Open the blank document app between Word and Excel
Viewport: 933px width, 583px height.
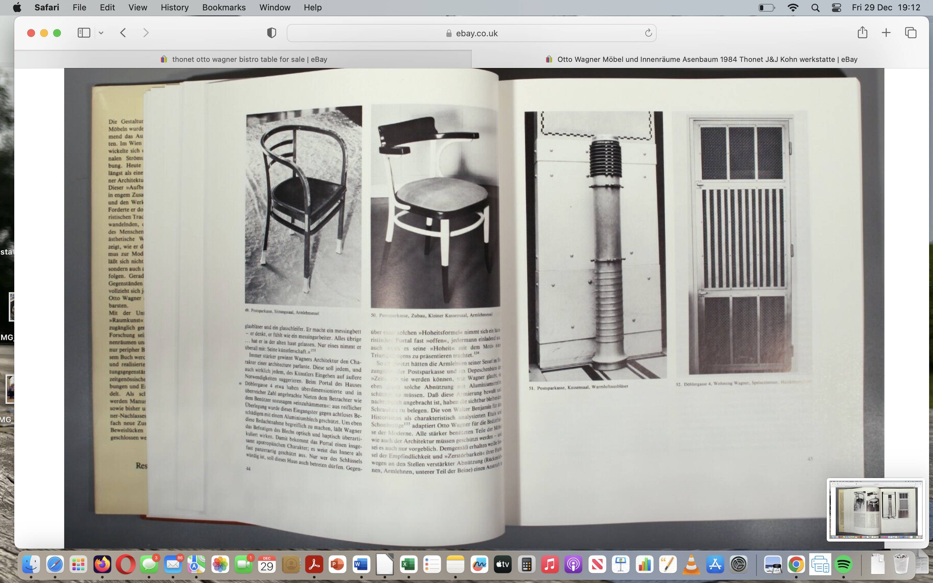(x=385, y=564)
